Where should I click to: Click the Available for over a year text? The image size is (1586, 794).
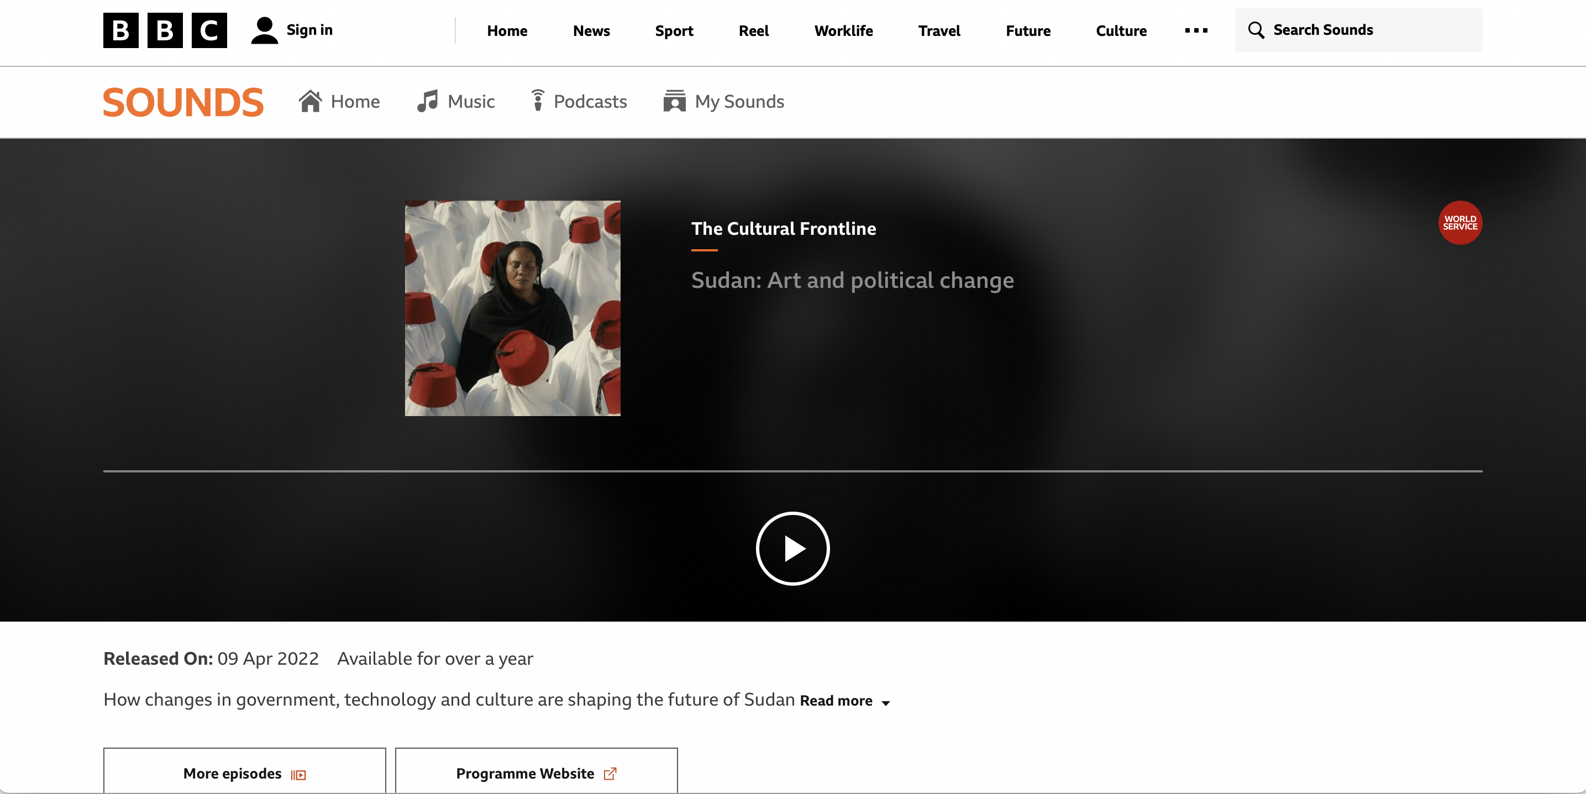pyautogui.click(x=435, y=659)
